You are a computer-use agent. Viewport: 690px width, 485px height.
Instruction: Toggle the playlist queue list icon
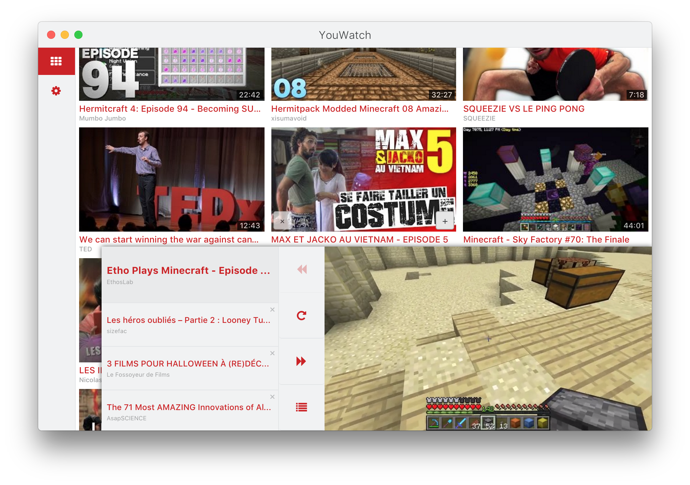(302, 407)
